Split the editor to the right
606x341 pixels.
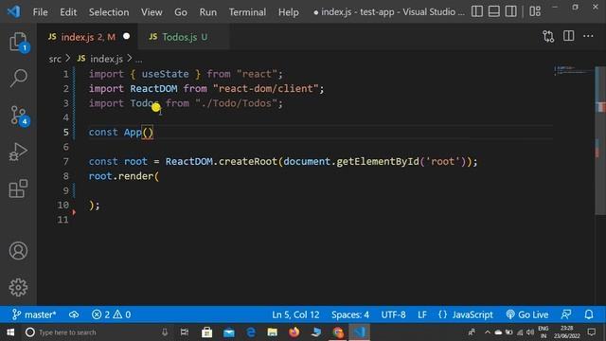(568, 36)
